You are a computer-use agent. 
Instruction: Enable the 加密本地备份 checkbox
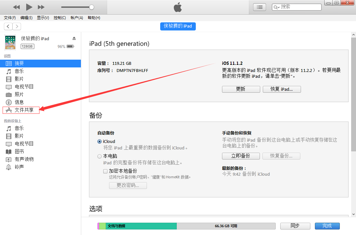point(106,171)
